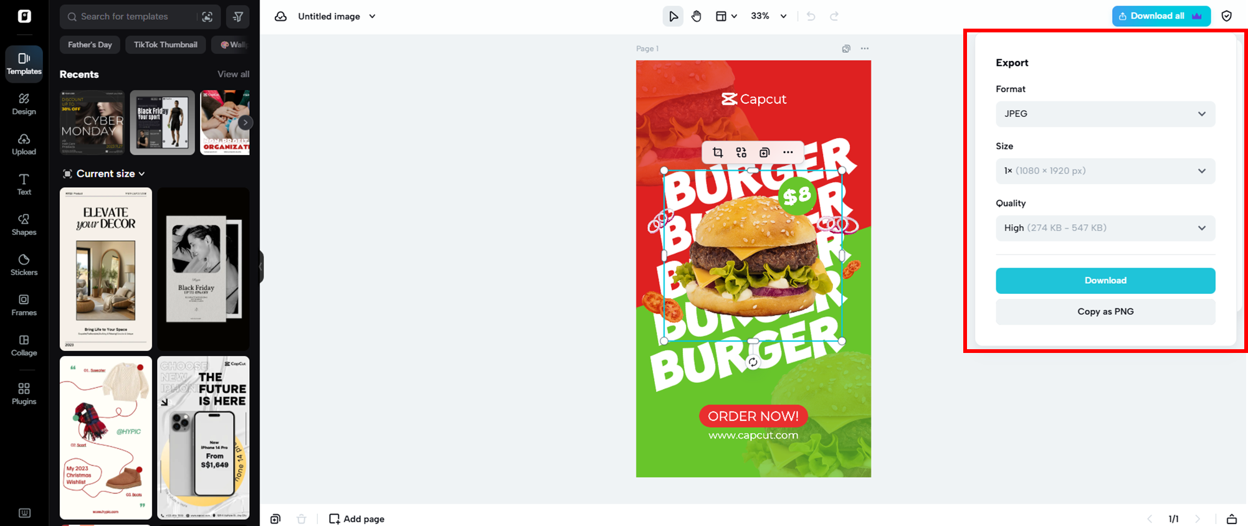The width and height of the screenshot is (1248, 526).
Task: Choose the Elevate your Decor template
Action: click(106, 269)
